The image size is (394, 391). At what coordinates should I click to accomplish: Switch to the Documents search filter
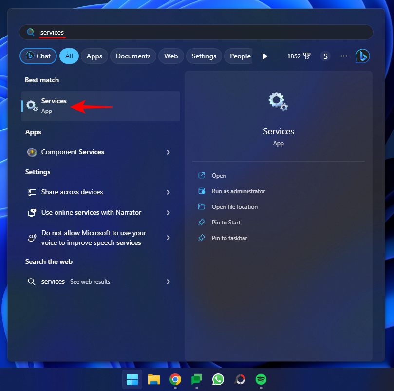(133, 56)
